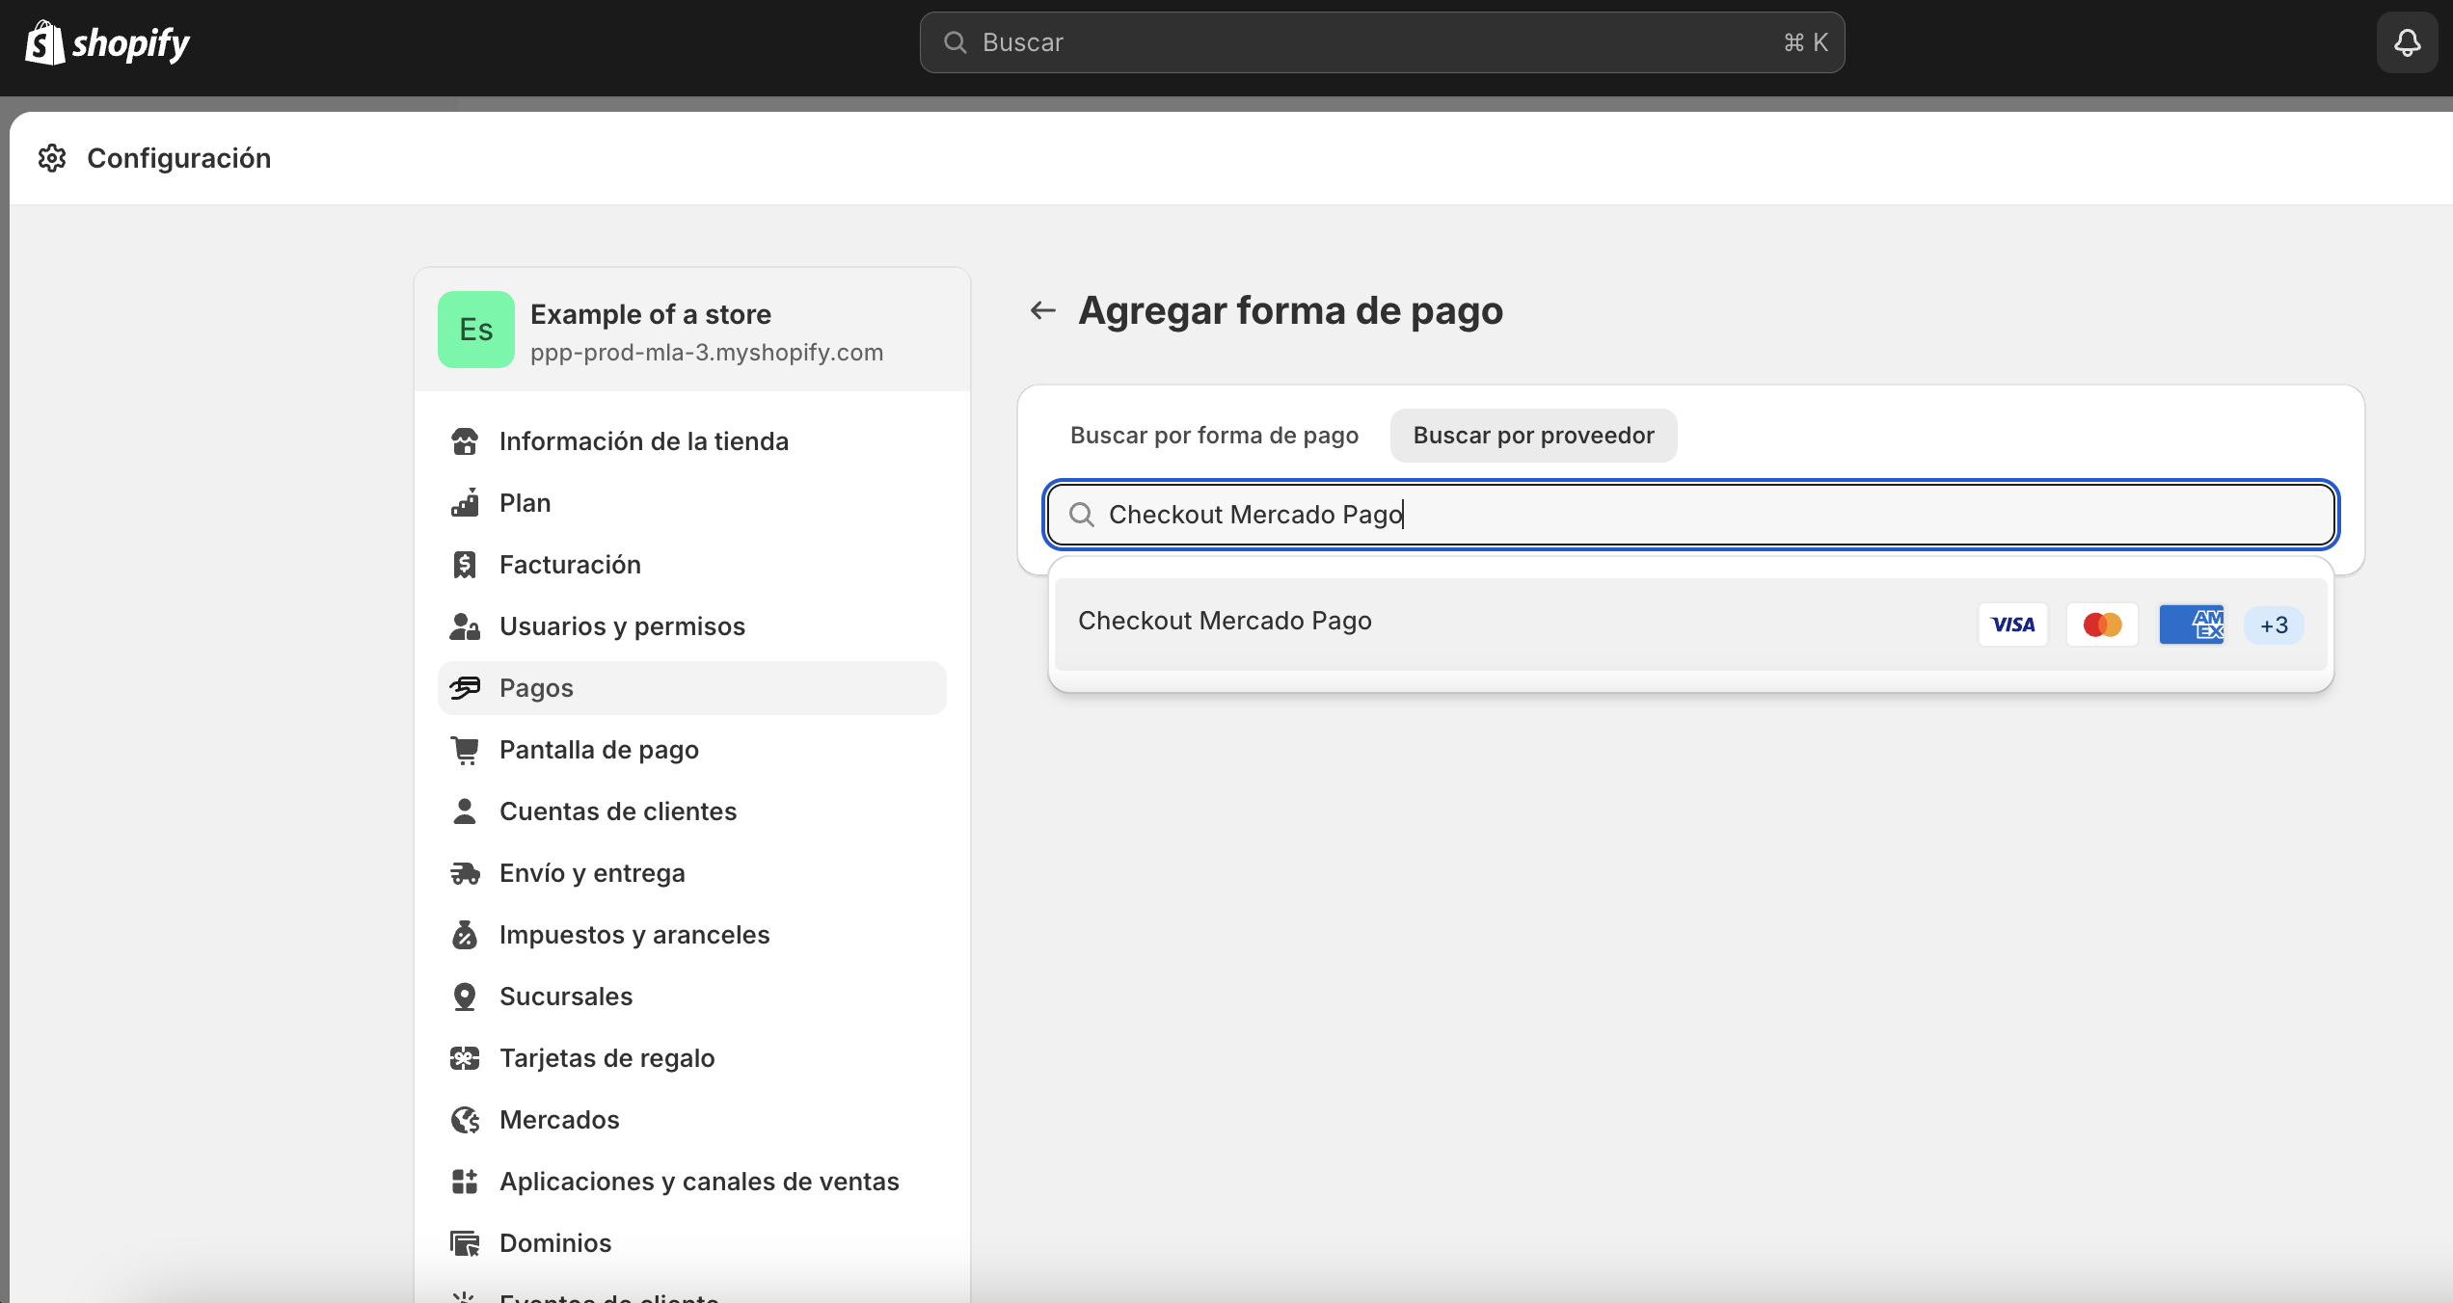Image resolution: width=2453 pixels, height=1303 pixels.
Task: Click the Shopify logo
Action: tap(107, 42)
